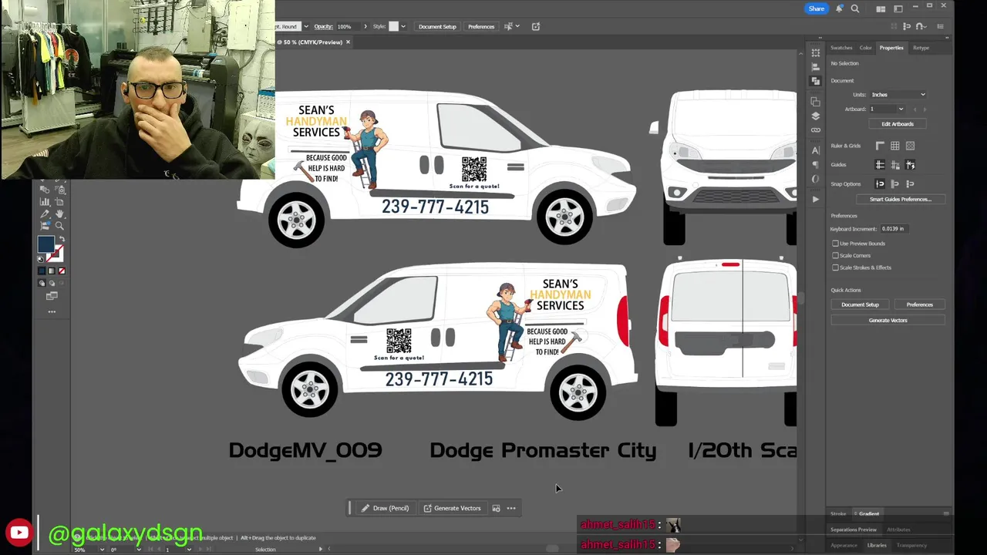Viewport: 987px width, 555px height.
Task: Toggle Show Grid in Ruler & Grids
Action: click(x=894, y=146)
